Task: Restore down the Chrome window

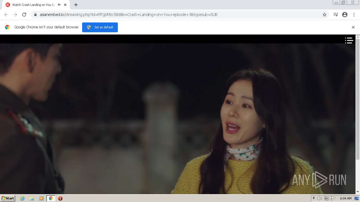Action: point(343,3)
